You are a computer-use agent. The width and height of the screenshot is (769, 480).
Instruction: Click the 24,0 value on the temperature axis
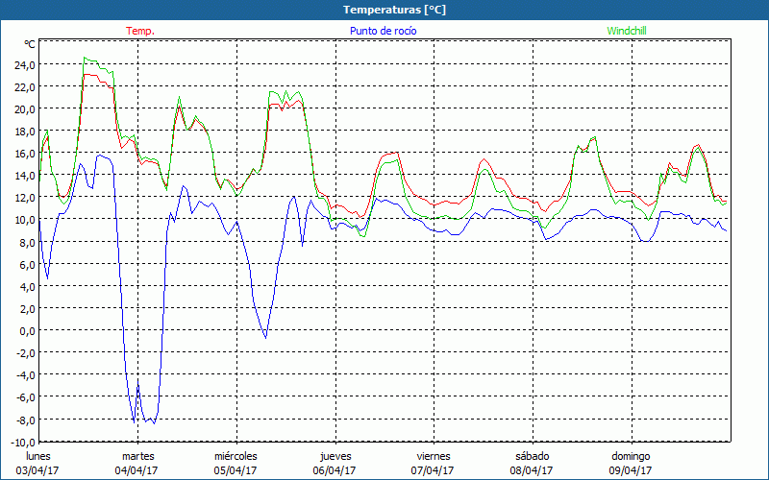point(24,64)
